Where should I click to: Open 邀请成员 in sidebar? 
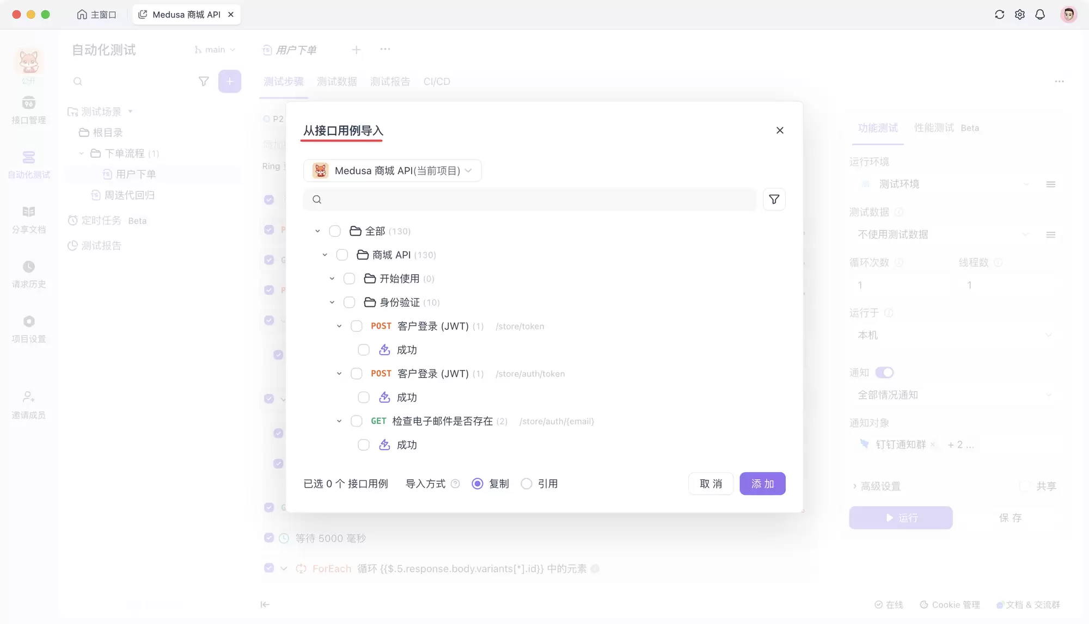29,405
